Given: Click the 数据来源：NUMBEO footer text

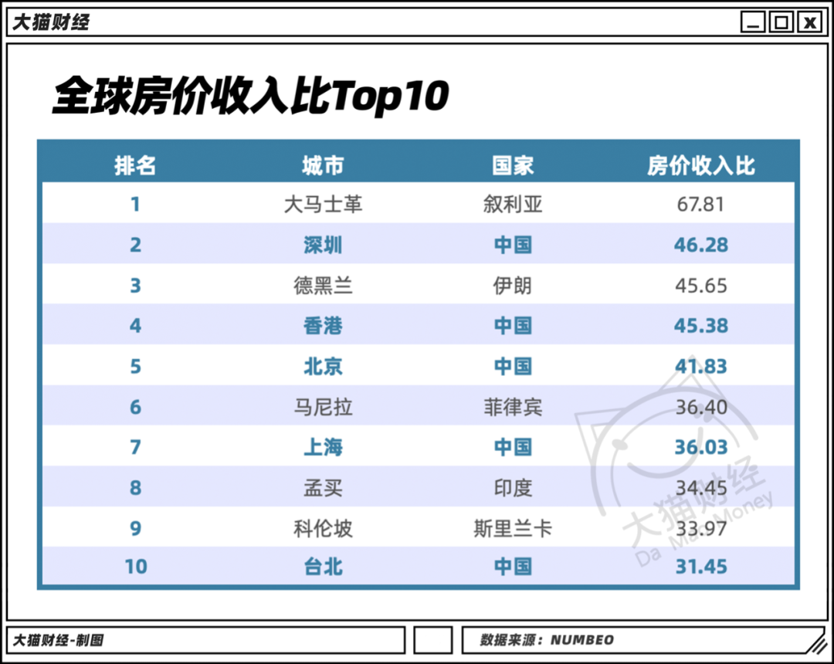Looking at the screenshot, I should click(547, 640).
